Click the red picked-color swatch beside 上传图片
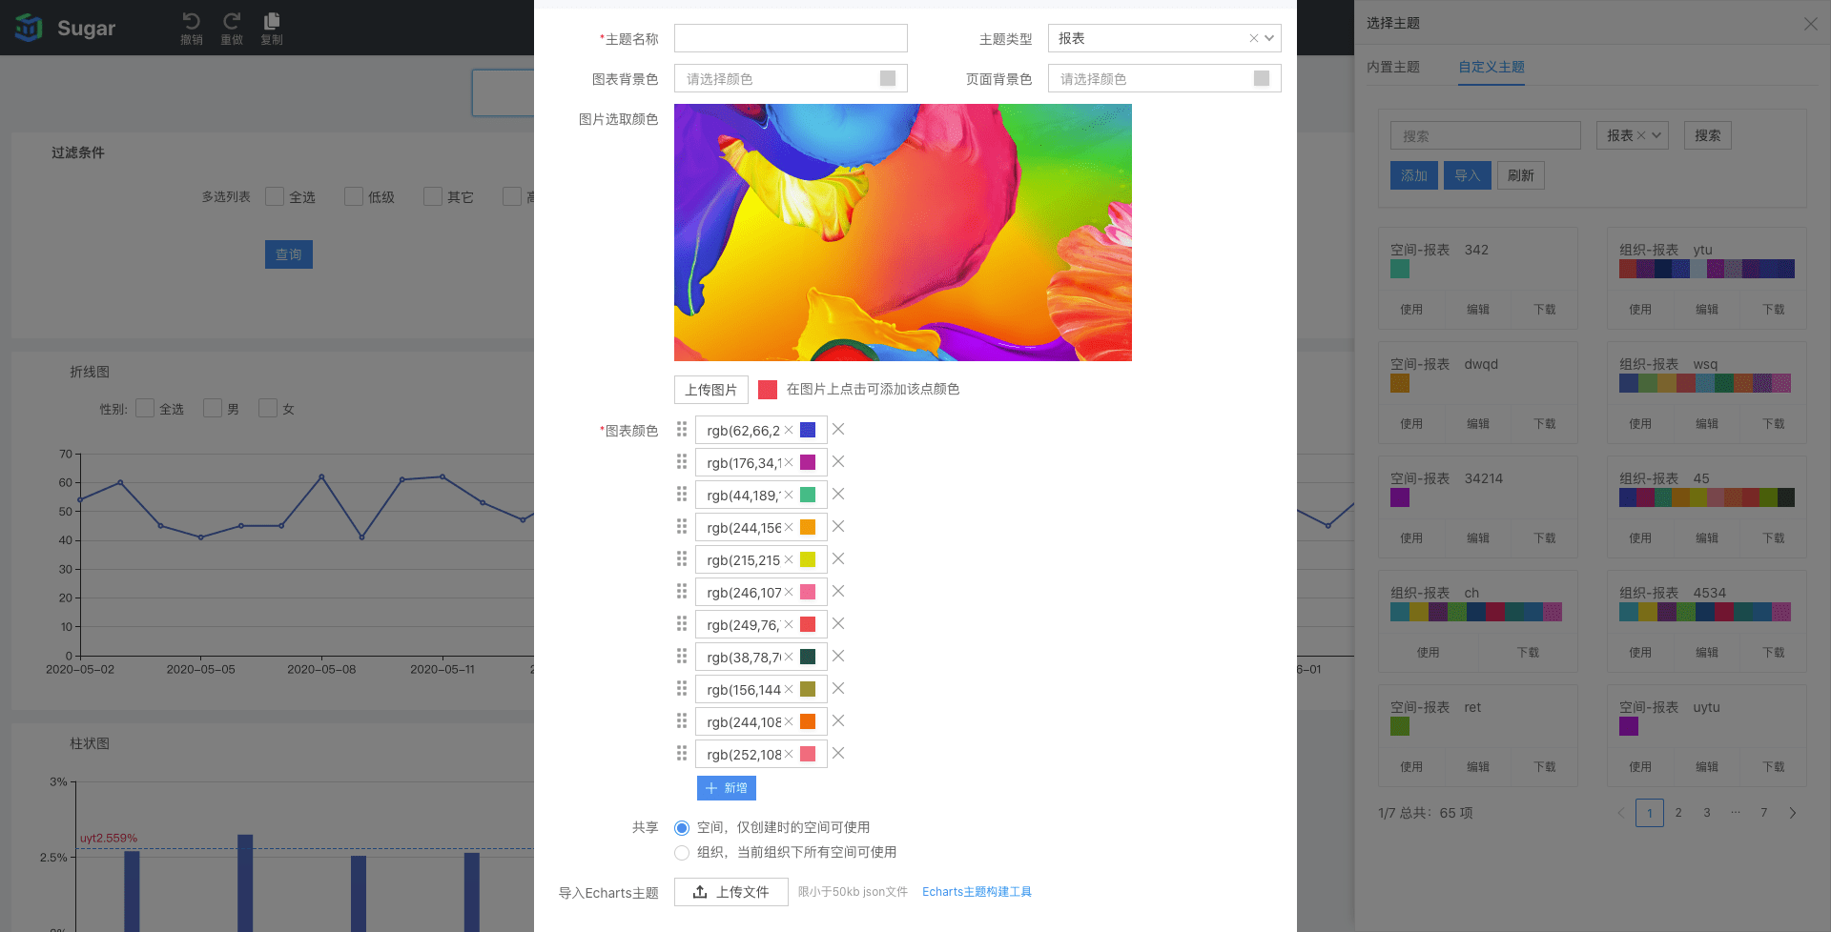Viewport: 1831px width, 932px height. coord(768,390)
